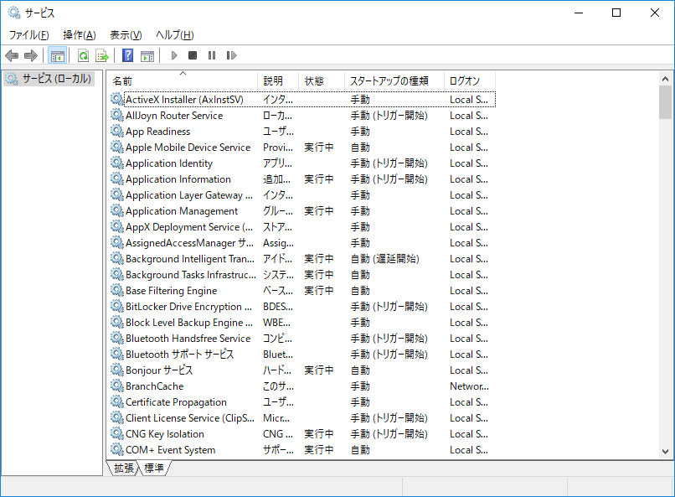Click the Application Identity gear icon

tap(116, 163)
